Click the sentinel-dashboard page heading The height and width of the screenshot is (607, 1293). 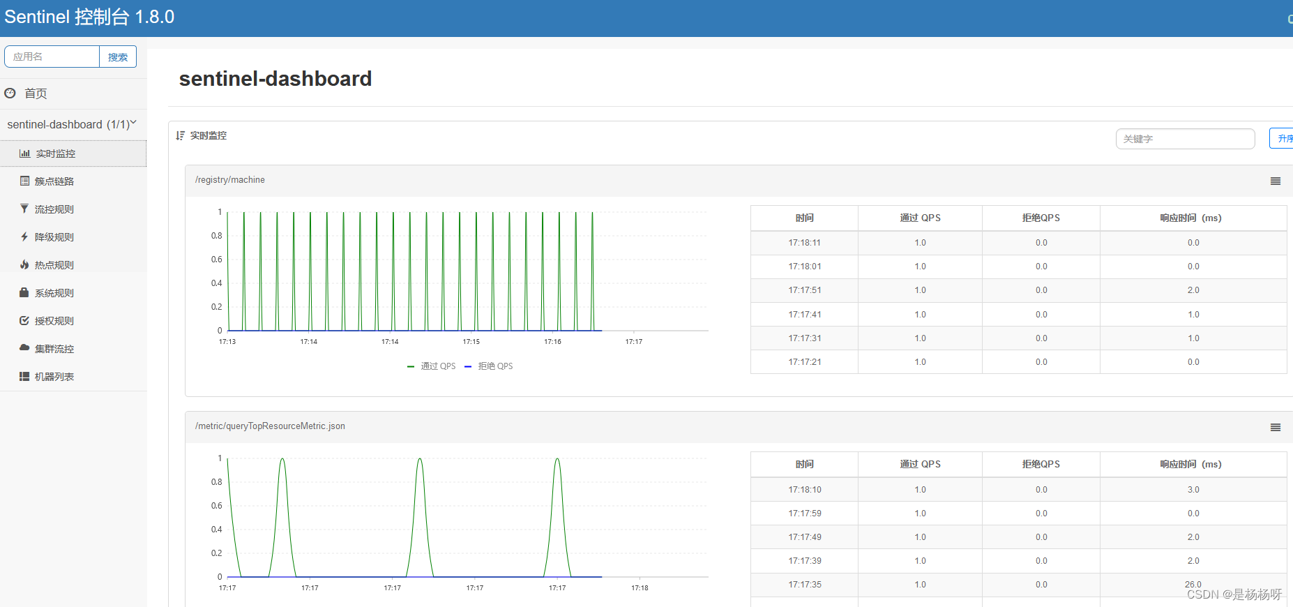pos(275,79)
